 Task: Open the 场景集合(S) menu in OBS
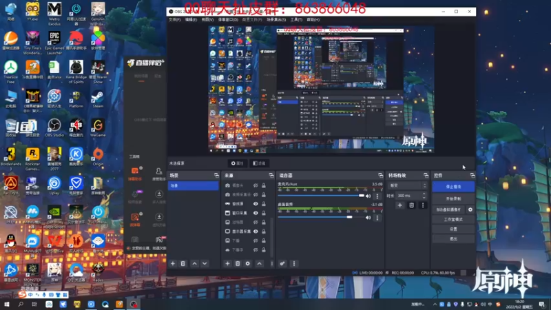click(276, 20)
